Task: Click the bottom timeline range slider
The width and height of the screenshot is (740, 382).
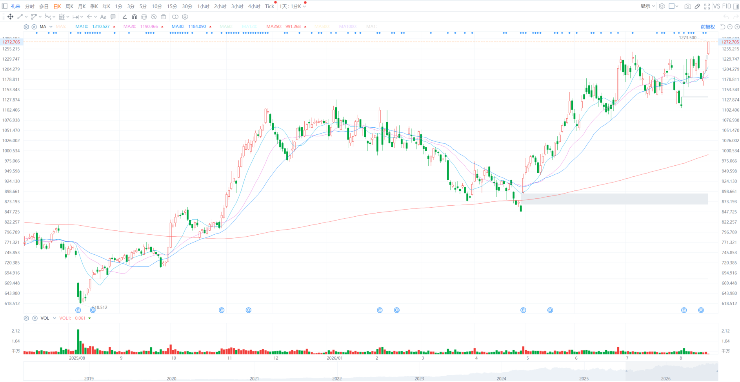Action: 672,371
